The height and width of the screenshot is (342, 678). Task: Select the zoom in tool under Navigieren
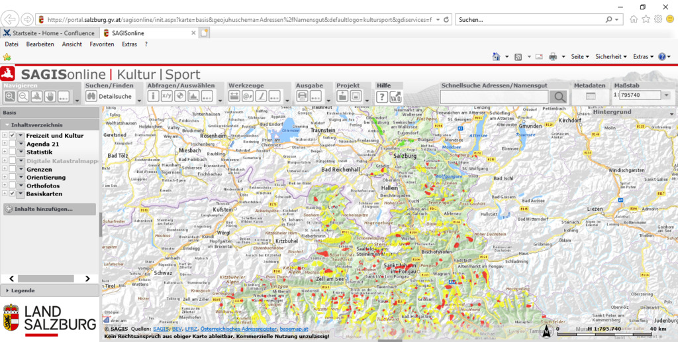tap(10, 97)
